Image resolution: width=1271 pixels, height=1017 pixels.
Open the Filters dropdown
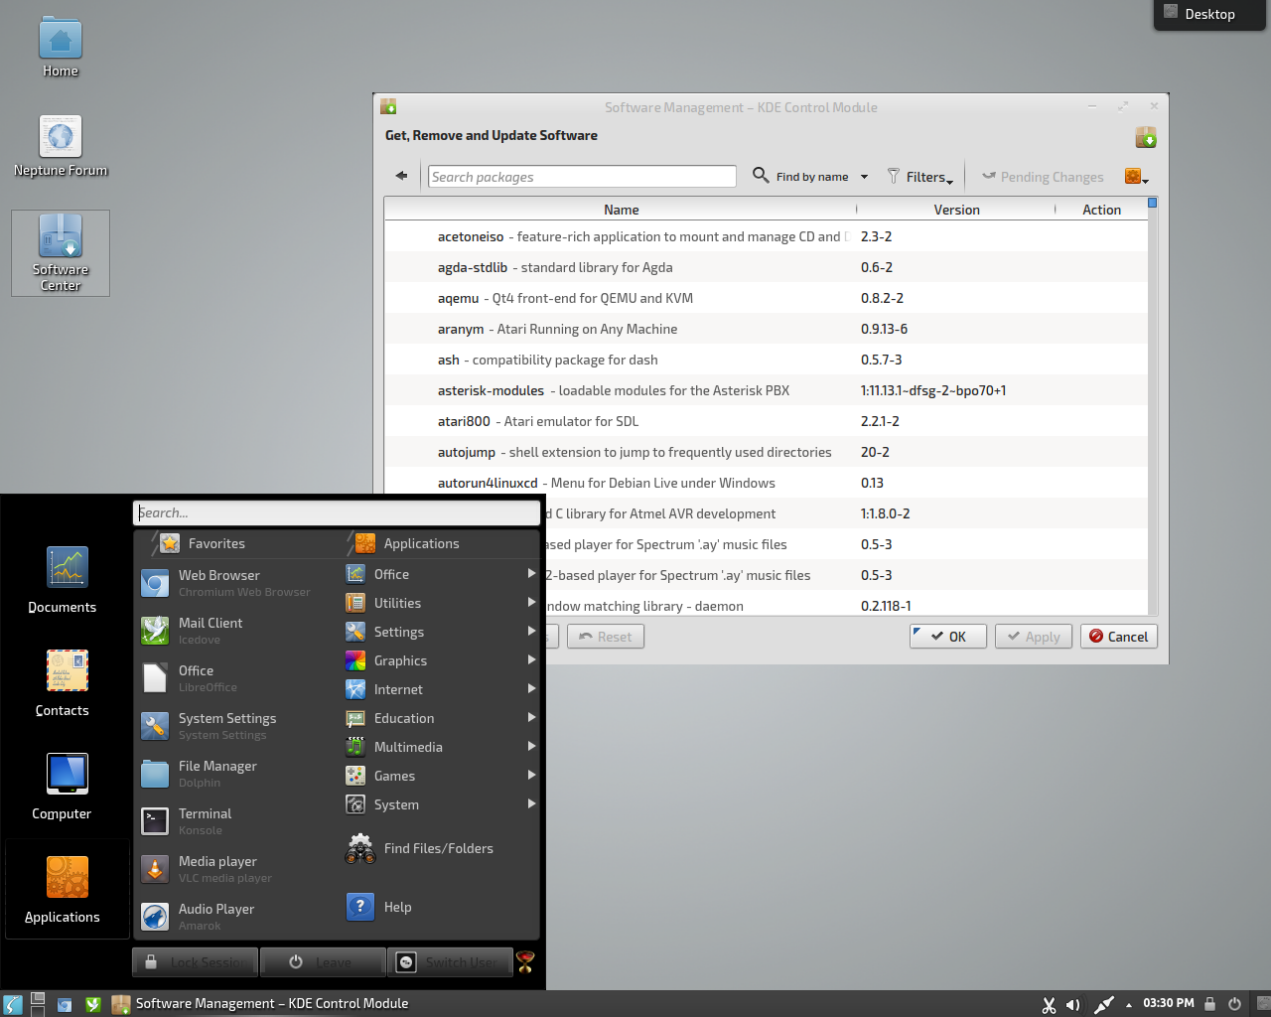[920, 176]
